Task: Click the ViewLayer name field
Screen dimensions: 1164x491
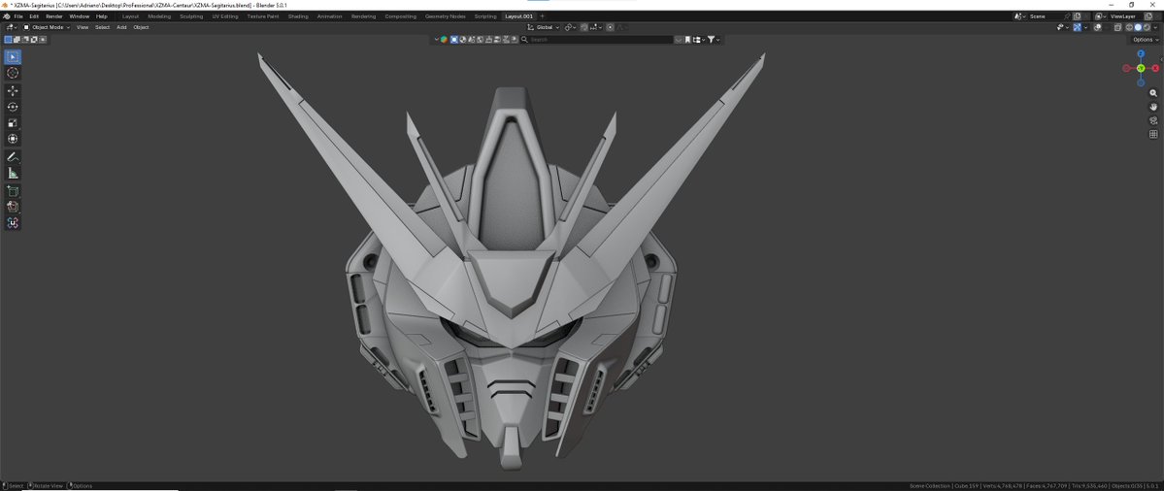Action: (1124, 16)
